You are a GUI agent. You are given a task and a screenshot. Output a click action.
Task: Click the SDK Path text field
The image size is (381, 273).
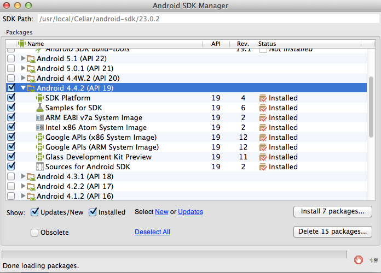coord(209,19)
